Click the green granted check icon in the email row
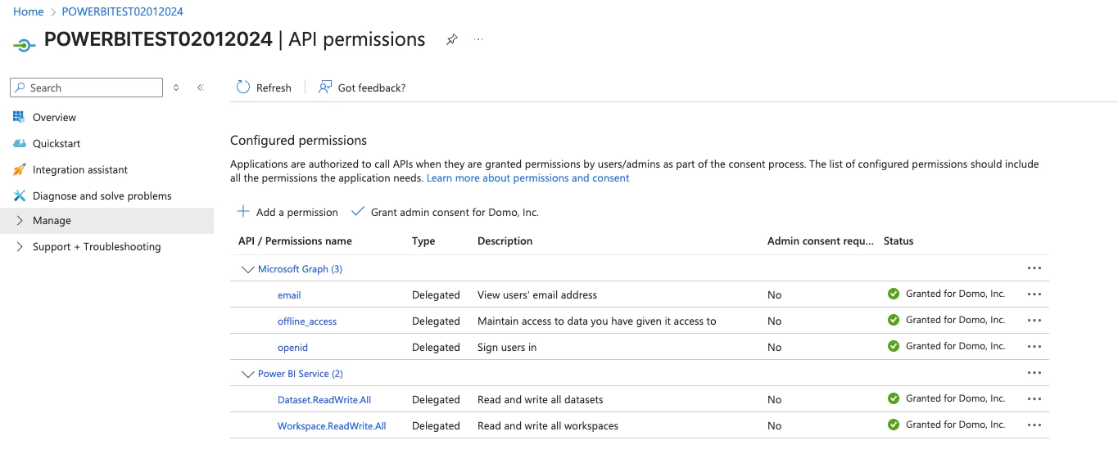Screen dimensions: 1118x463 894,294
